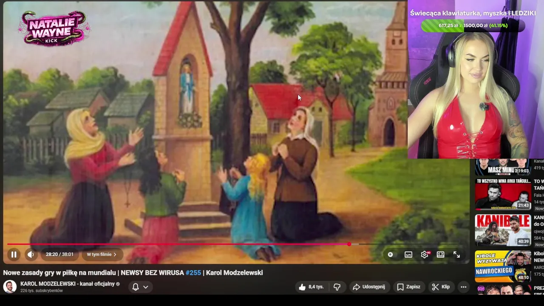
Task: Open video settings gear
Action: pyautogui.click(x=425, y=255)
